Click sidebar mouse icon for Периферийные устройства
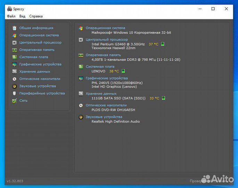The image size is (238, 188). coord(15,93)
